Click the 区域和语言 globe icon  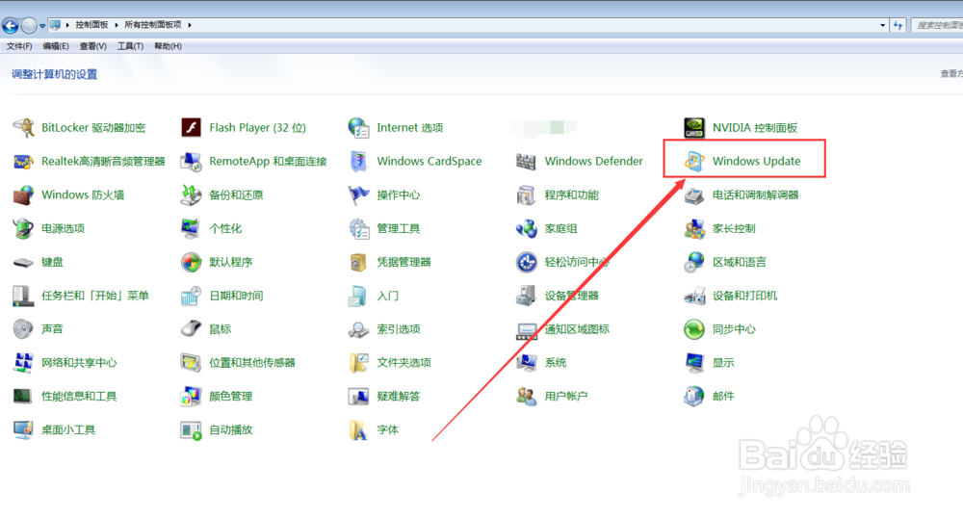(694, 262)
